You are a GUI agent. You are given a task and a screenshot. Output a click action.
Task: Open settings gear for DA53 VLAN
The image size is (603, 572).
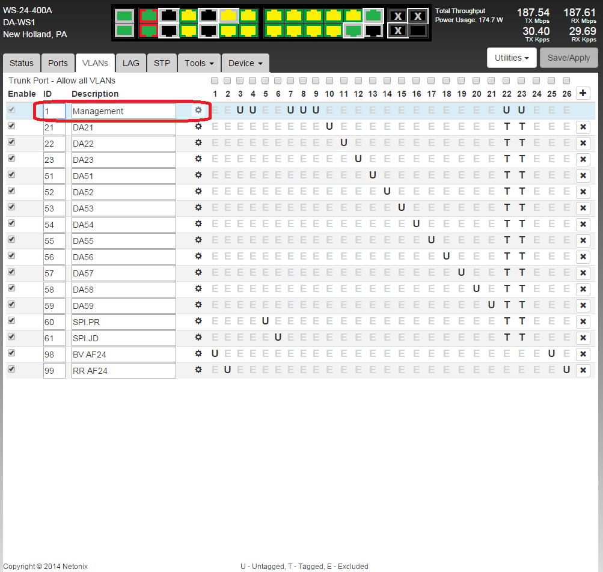198,207
